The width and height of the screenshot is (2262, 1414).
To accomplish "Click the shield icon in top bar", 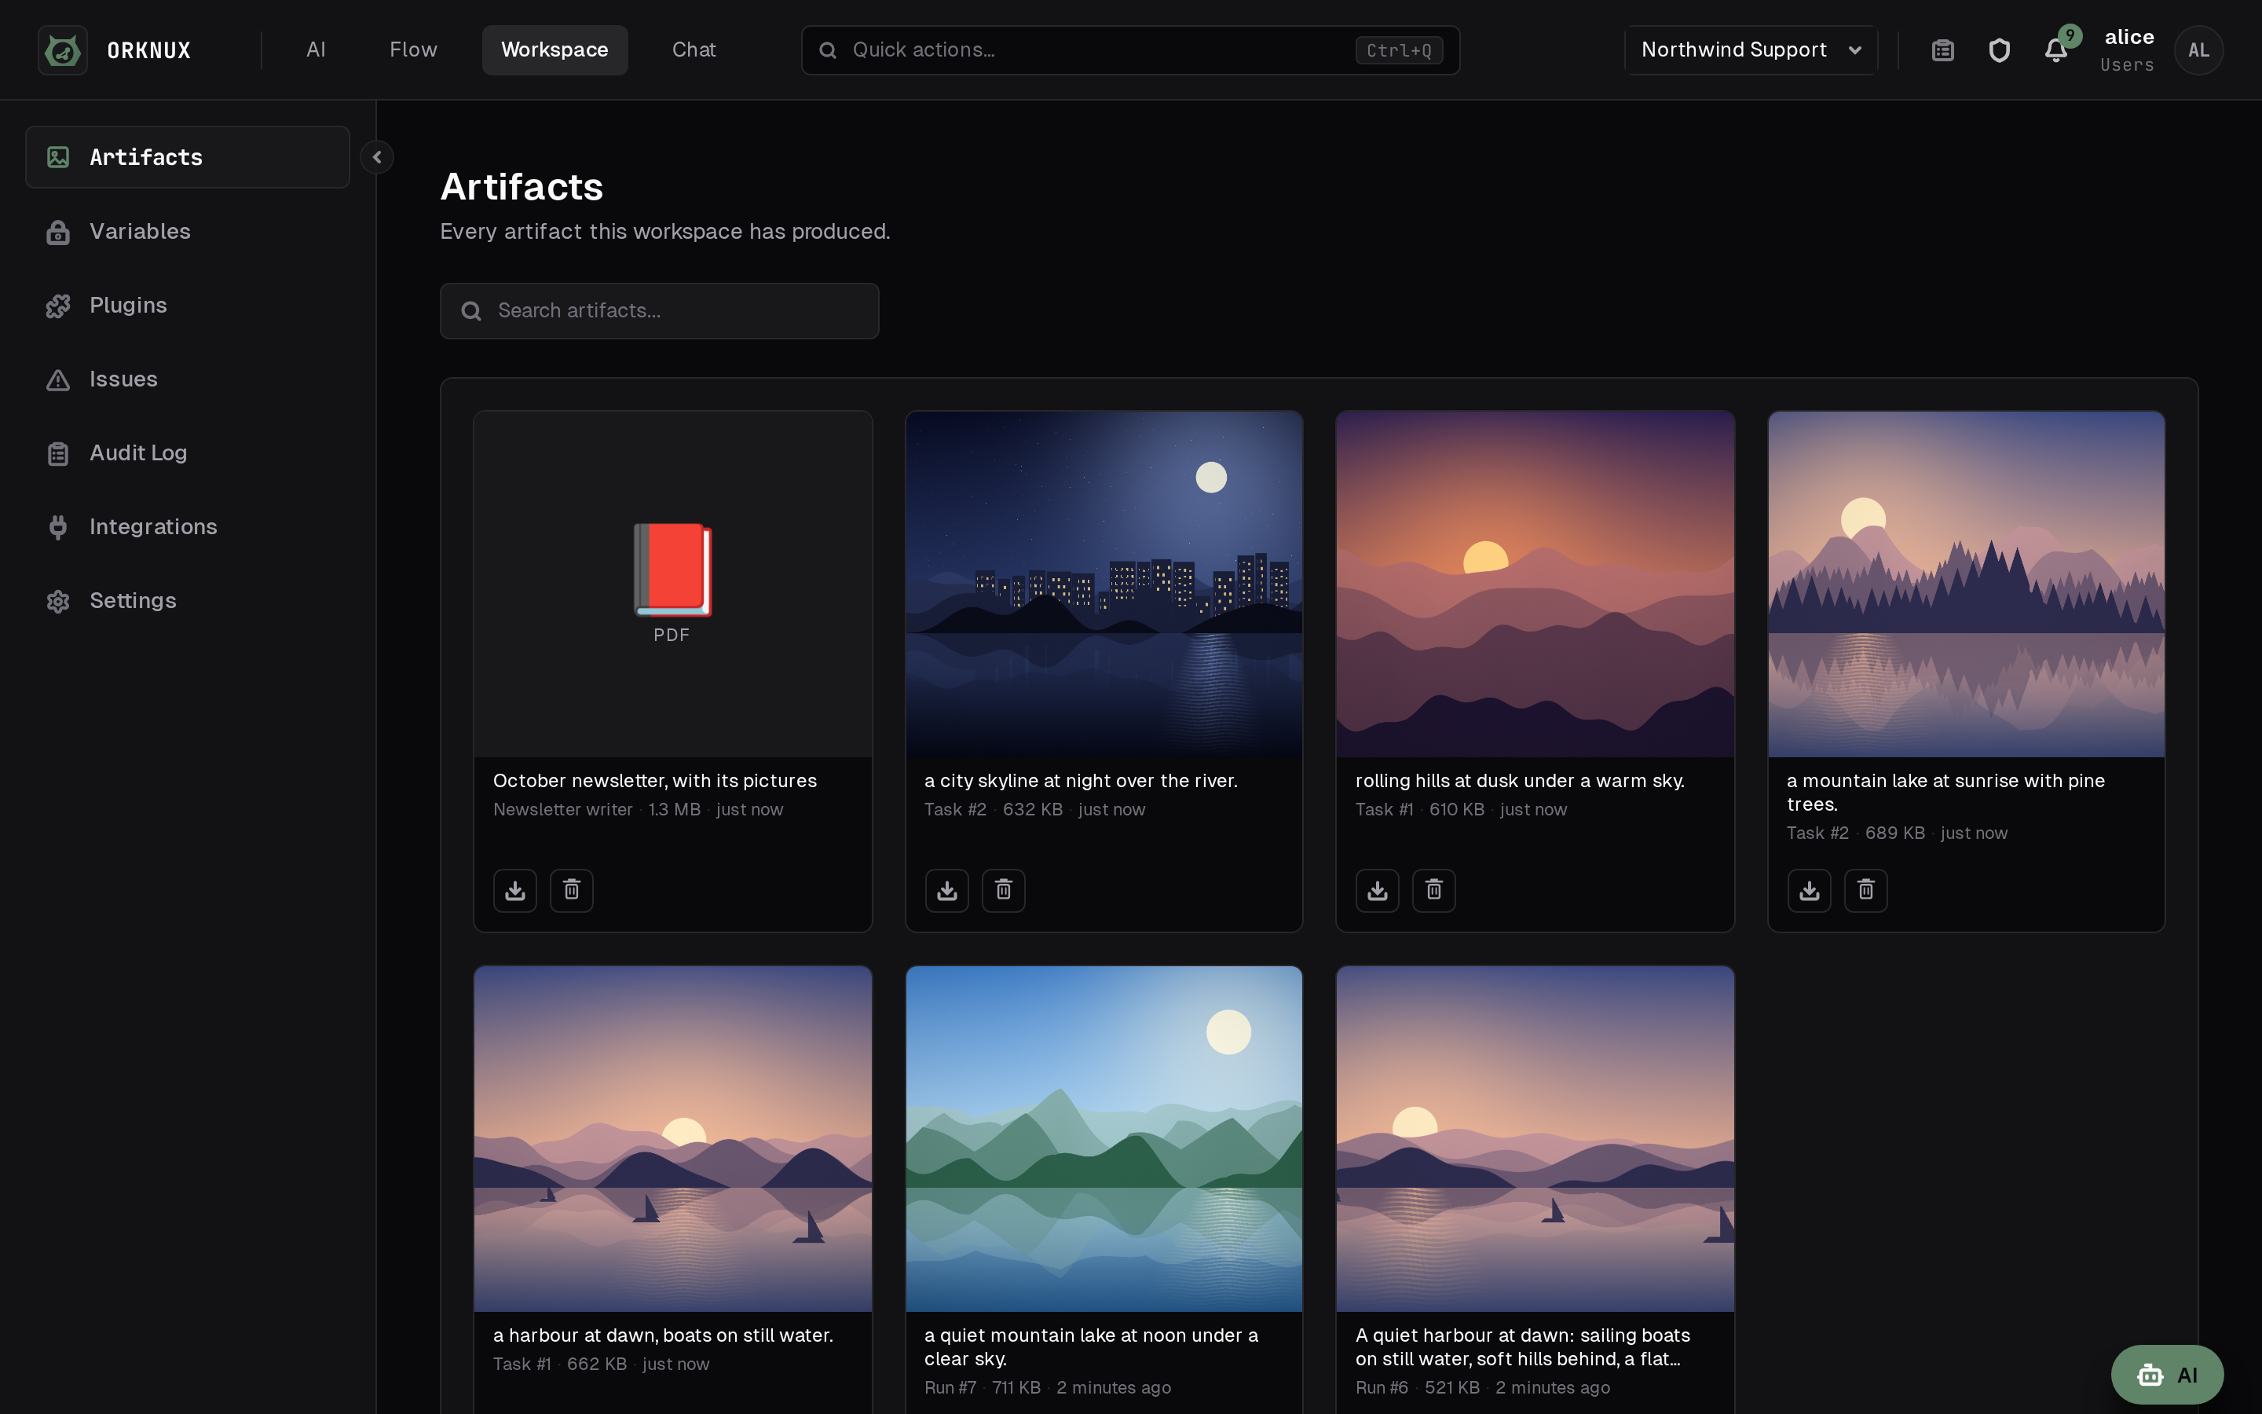I will click(1998, 49).
